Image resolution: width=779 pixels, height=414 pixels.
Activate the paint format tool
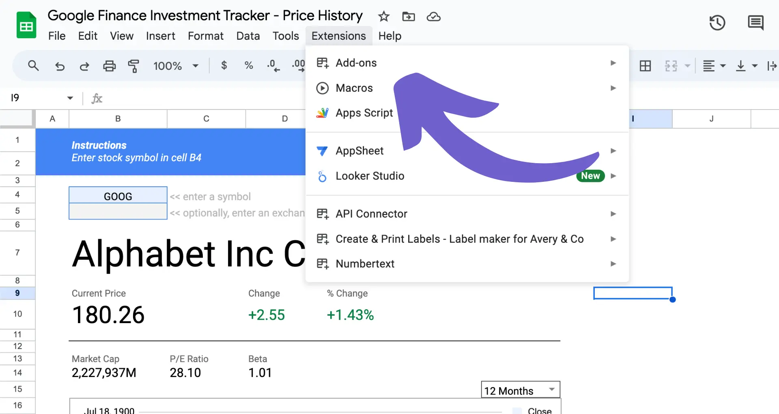pyautogui.click(x=133, y=66)
